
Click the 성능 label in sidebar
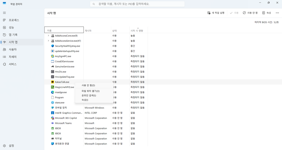(11, 27)
